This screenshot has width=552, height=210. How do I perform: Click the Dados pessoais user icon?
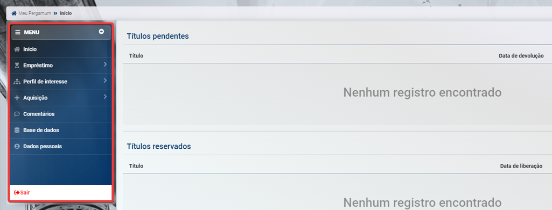[x=17, y=147]
